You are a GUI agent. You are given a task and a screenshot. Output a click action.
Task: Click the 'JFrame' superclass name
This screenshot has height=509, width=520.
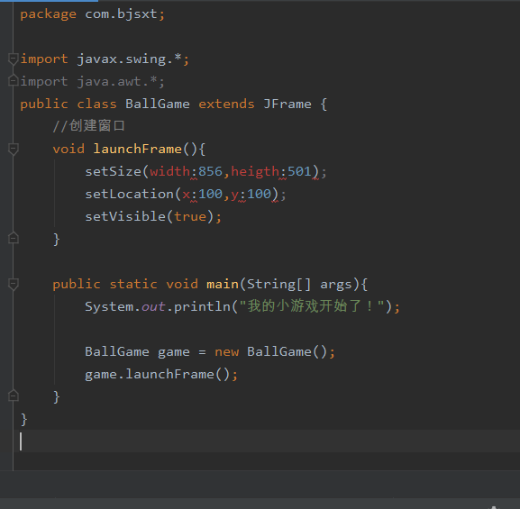287,105
